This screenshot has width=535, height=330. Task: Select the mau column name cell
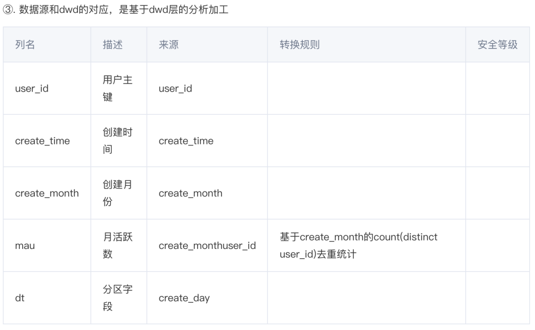coord(25,245)
